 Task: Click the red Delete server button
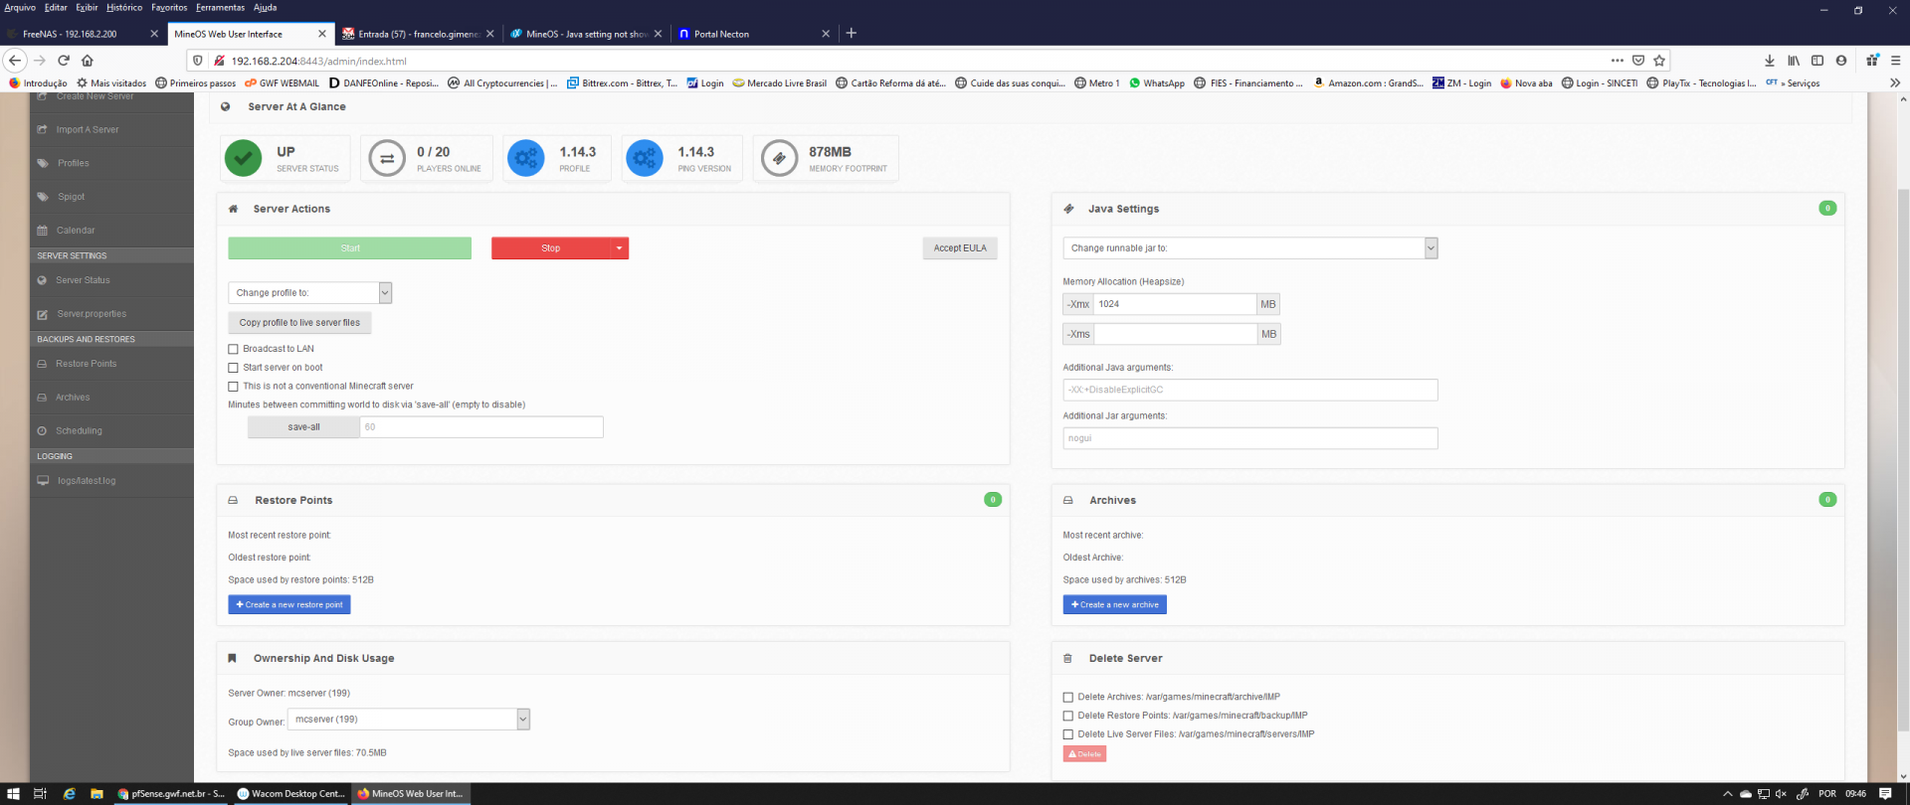pyautogui.click(x=1084, y=754)
